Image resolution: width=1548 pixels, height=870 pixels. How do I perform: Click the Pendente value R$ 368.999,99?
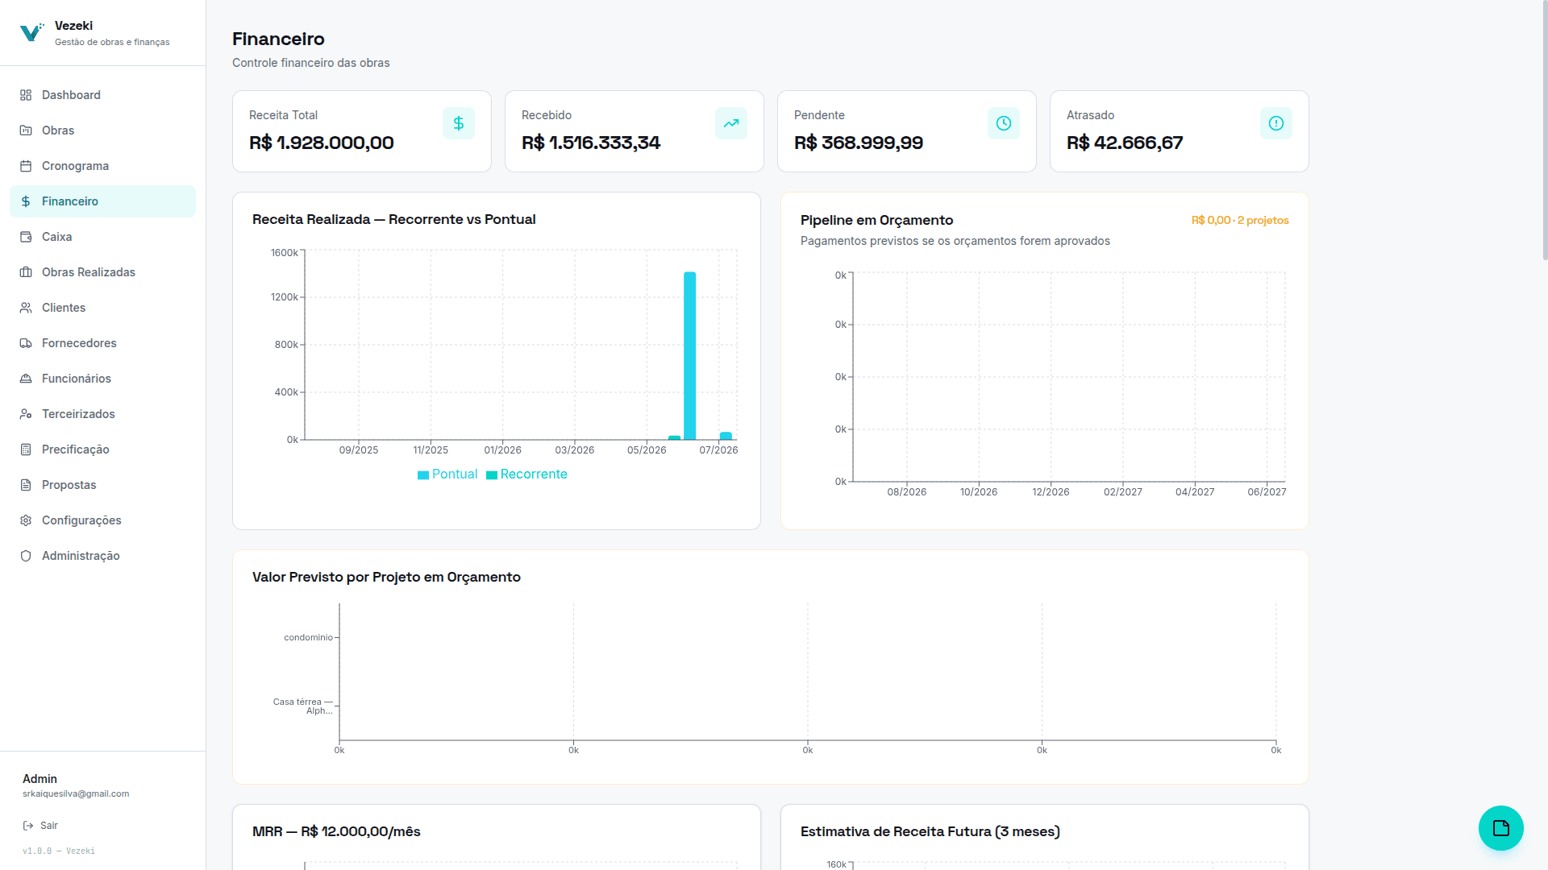click(x=859, y=143)
